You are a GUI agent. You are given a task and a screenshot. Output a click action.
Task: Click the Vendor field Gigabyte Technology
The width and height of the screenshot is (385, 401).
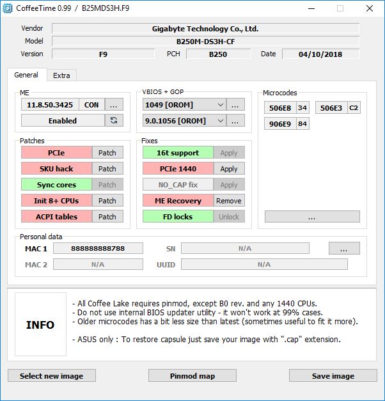coord(205,28)
